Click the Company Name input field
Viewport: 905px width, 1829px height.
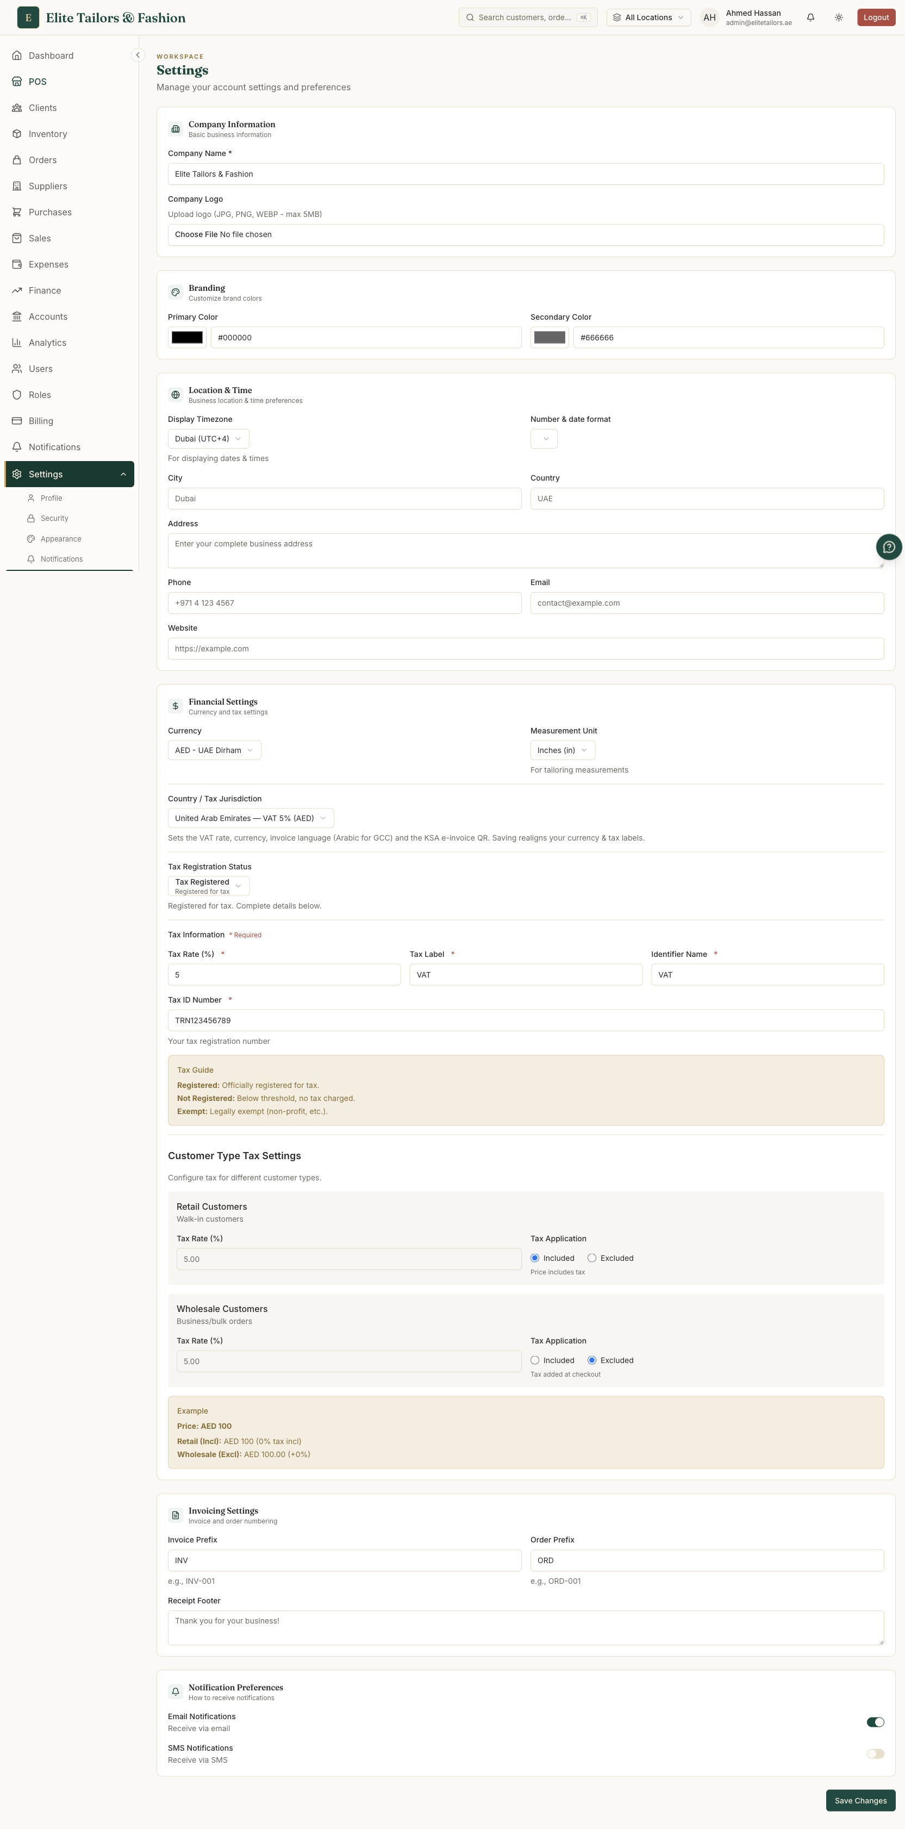(526, 174)
